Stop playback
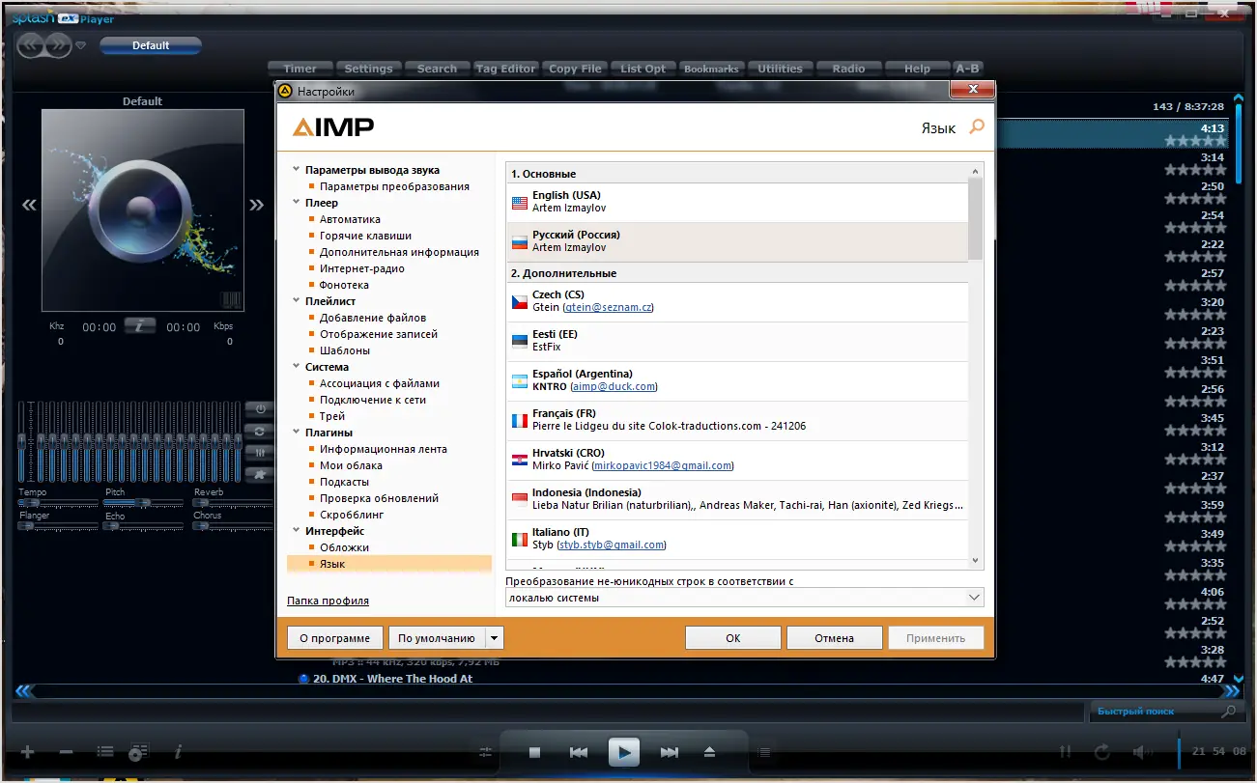The image size is (1257, 783). click(534, 752)
